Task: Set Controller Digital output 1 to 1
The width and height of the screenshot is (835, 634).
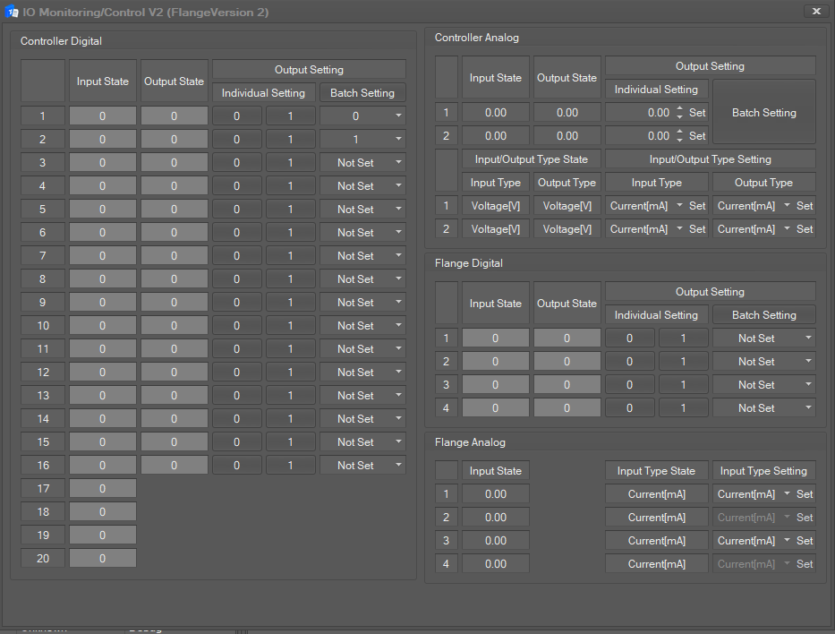Action: pyautogui.click(x=290, y=116)
